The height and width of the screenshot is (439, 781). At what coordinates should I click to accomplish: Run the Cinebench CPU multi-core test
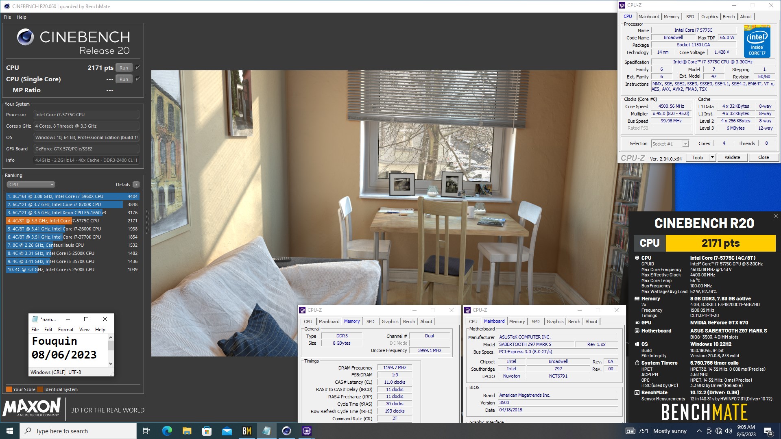(x=124, y=68)
